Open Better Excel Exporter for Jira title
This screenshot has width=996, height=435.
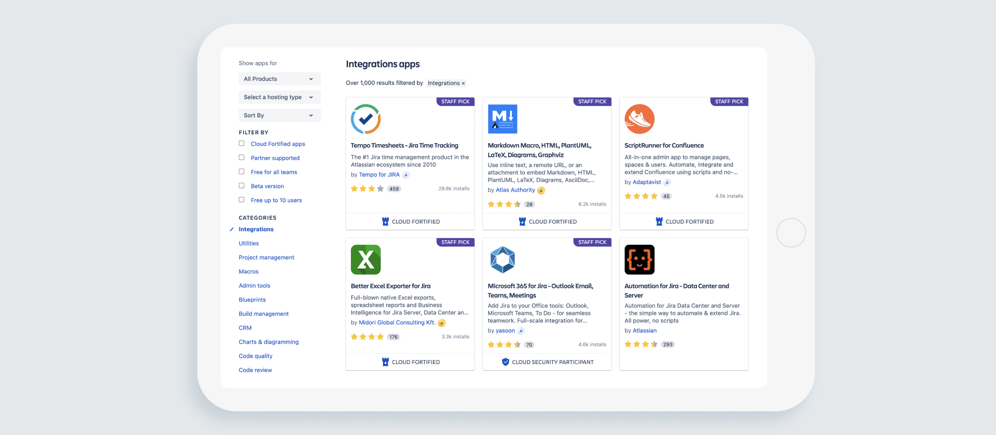point(390,286)
